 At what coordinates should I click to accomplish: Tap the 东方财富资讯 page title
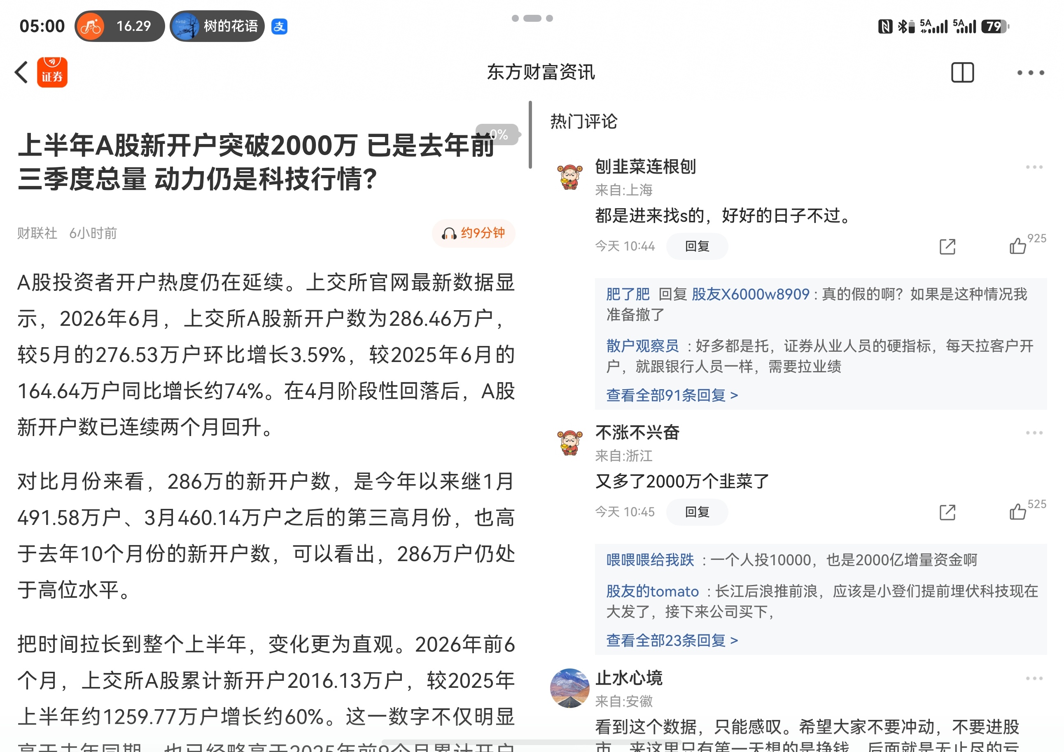click(x=541, y=72)
